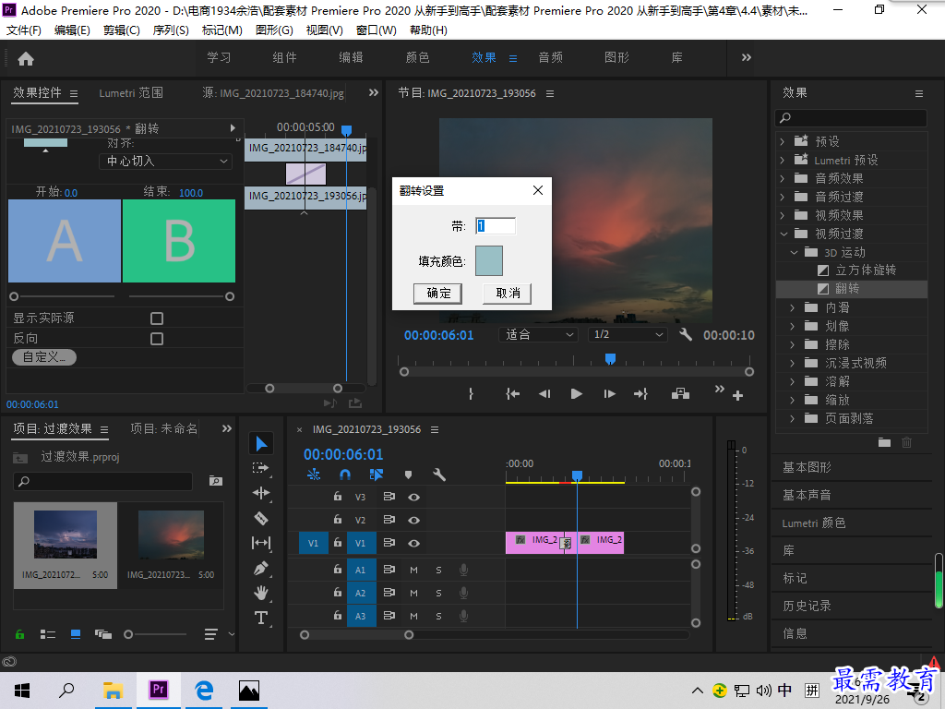The height and width of the screenshot is (709, 945).
Task: Open the 历史记录 panel
Action: [807, 606]
